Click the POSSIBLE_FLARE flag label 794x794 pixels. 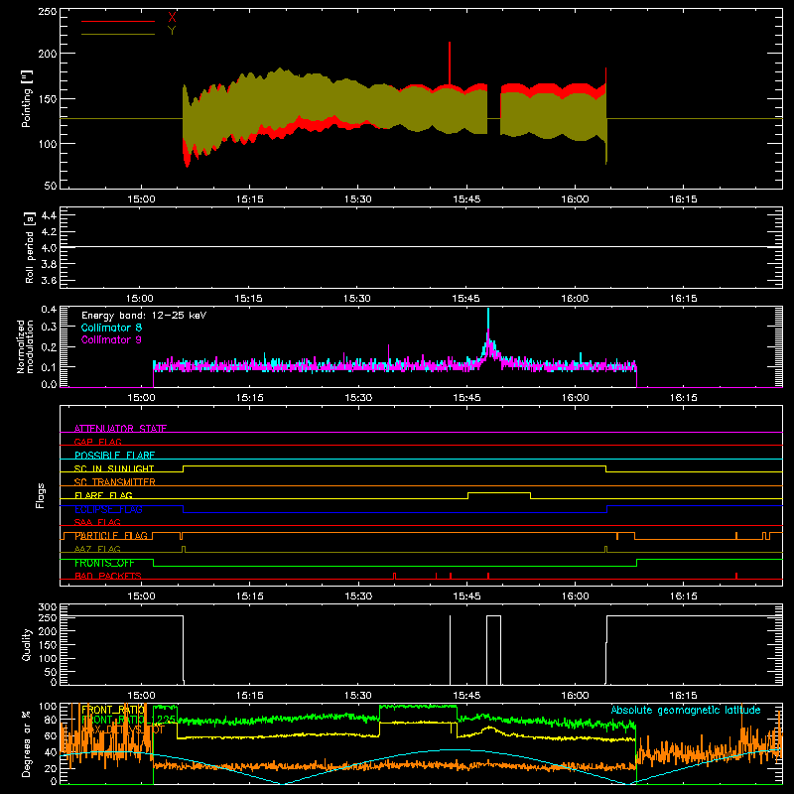click(x=114, y=456)
